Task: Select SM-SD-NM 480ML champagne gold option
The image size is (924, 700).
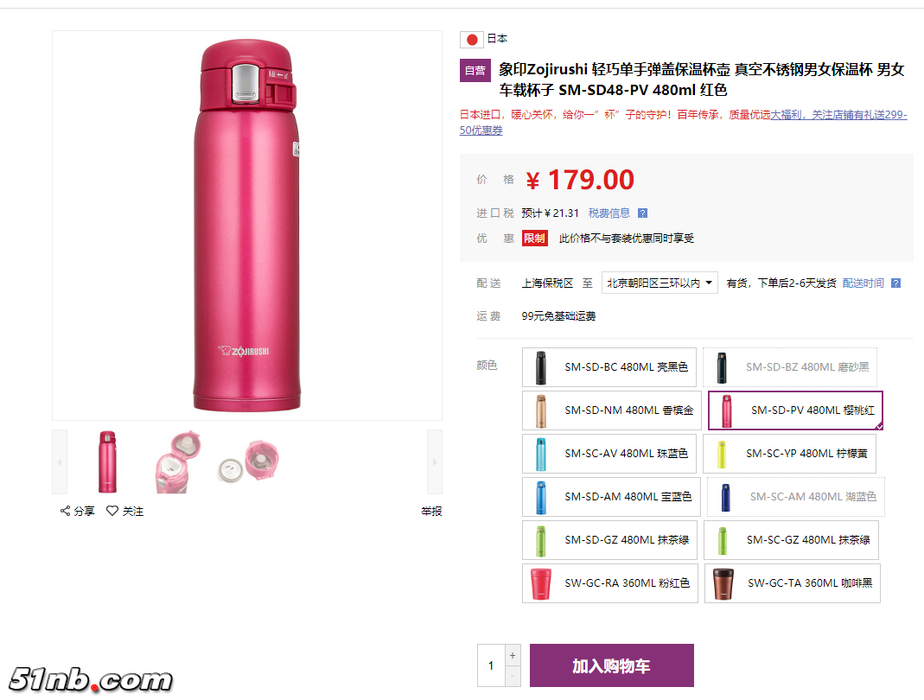Action: pos(610,410)
